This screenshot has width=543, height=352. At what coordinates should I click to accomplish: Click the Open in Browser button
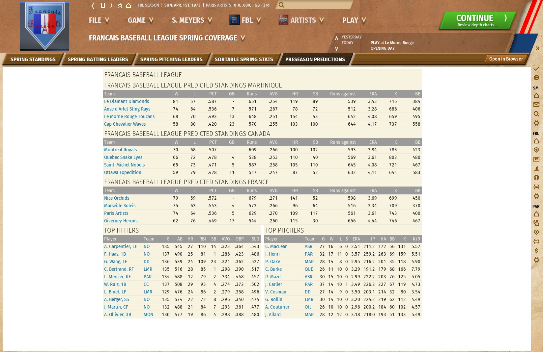point(505,59)
